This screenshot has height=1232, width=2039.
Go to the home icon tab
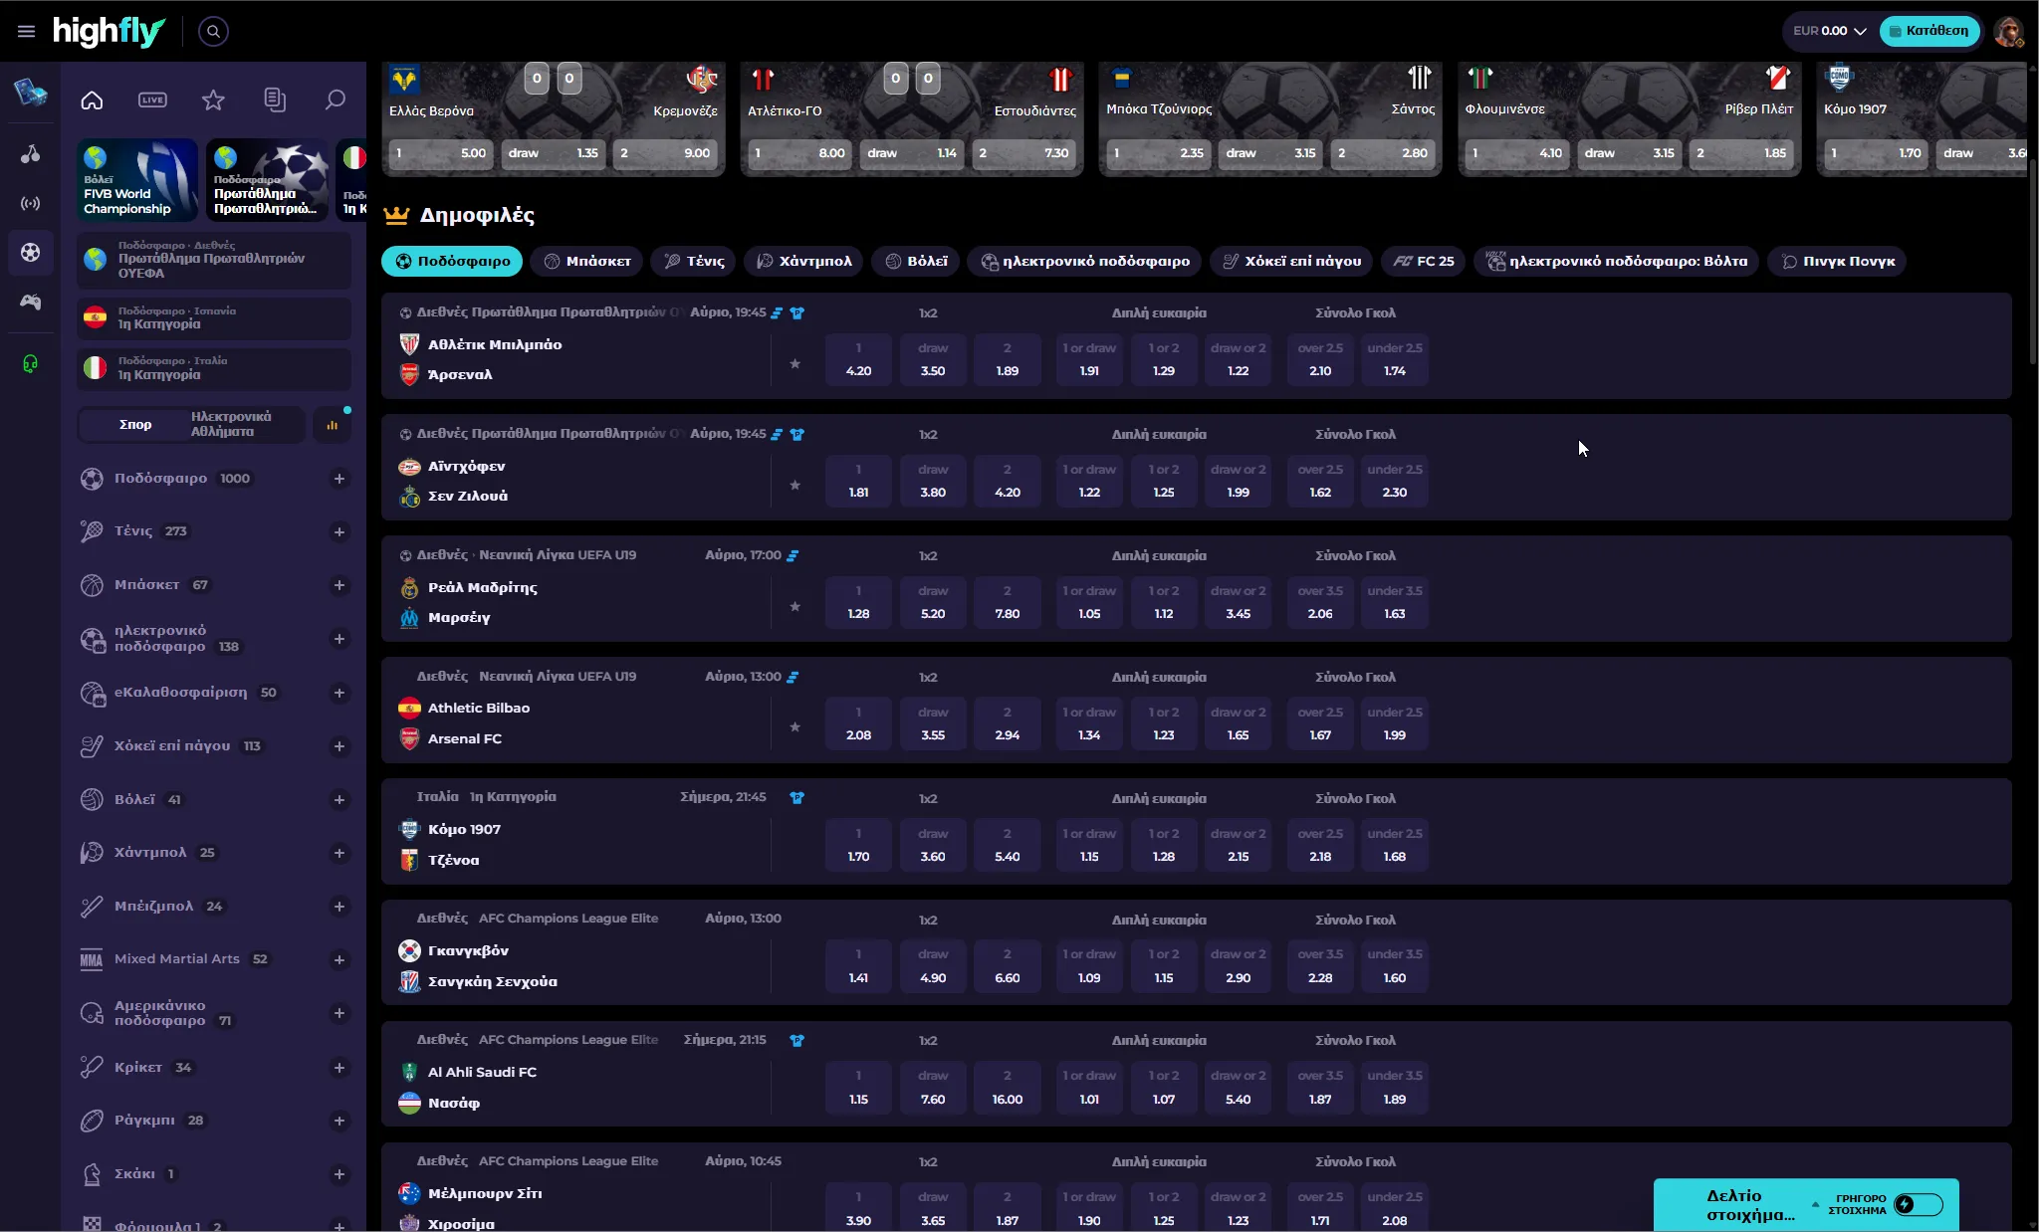(x=92, y=100)
